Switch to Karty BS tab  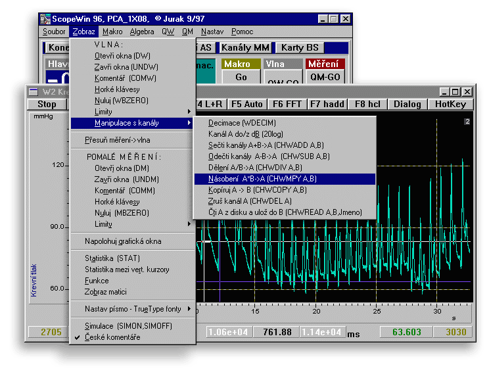tap(300, 48)
